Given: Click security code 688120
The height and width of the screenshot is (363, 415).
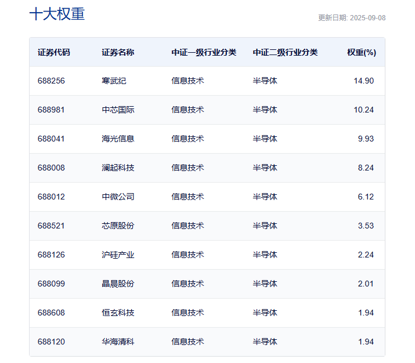Looking at the screenshot, I should [51, 342].
